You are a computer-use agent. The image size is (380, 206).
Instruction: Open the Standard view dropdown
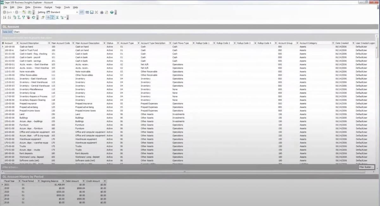click(x=77, y=12)
